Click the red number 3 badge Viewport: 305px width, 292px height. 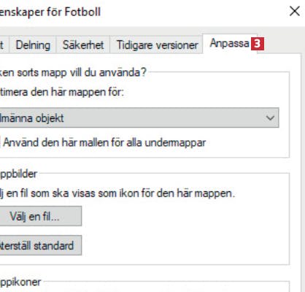(258, 44)
